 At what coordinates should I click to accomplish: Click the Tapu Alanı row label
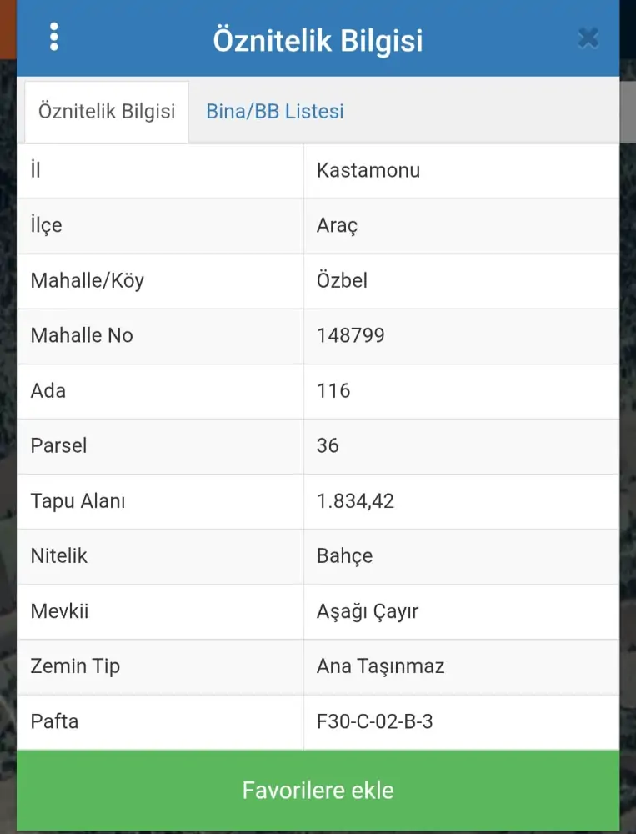tap(78, 501)
